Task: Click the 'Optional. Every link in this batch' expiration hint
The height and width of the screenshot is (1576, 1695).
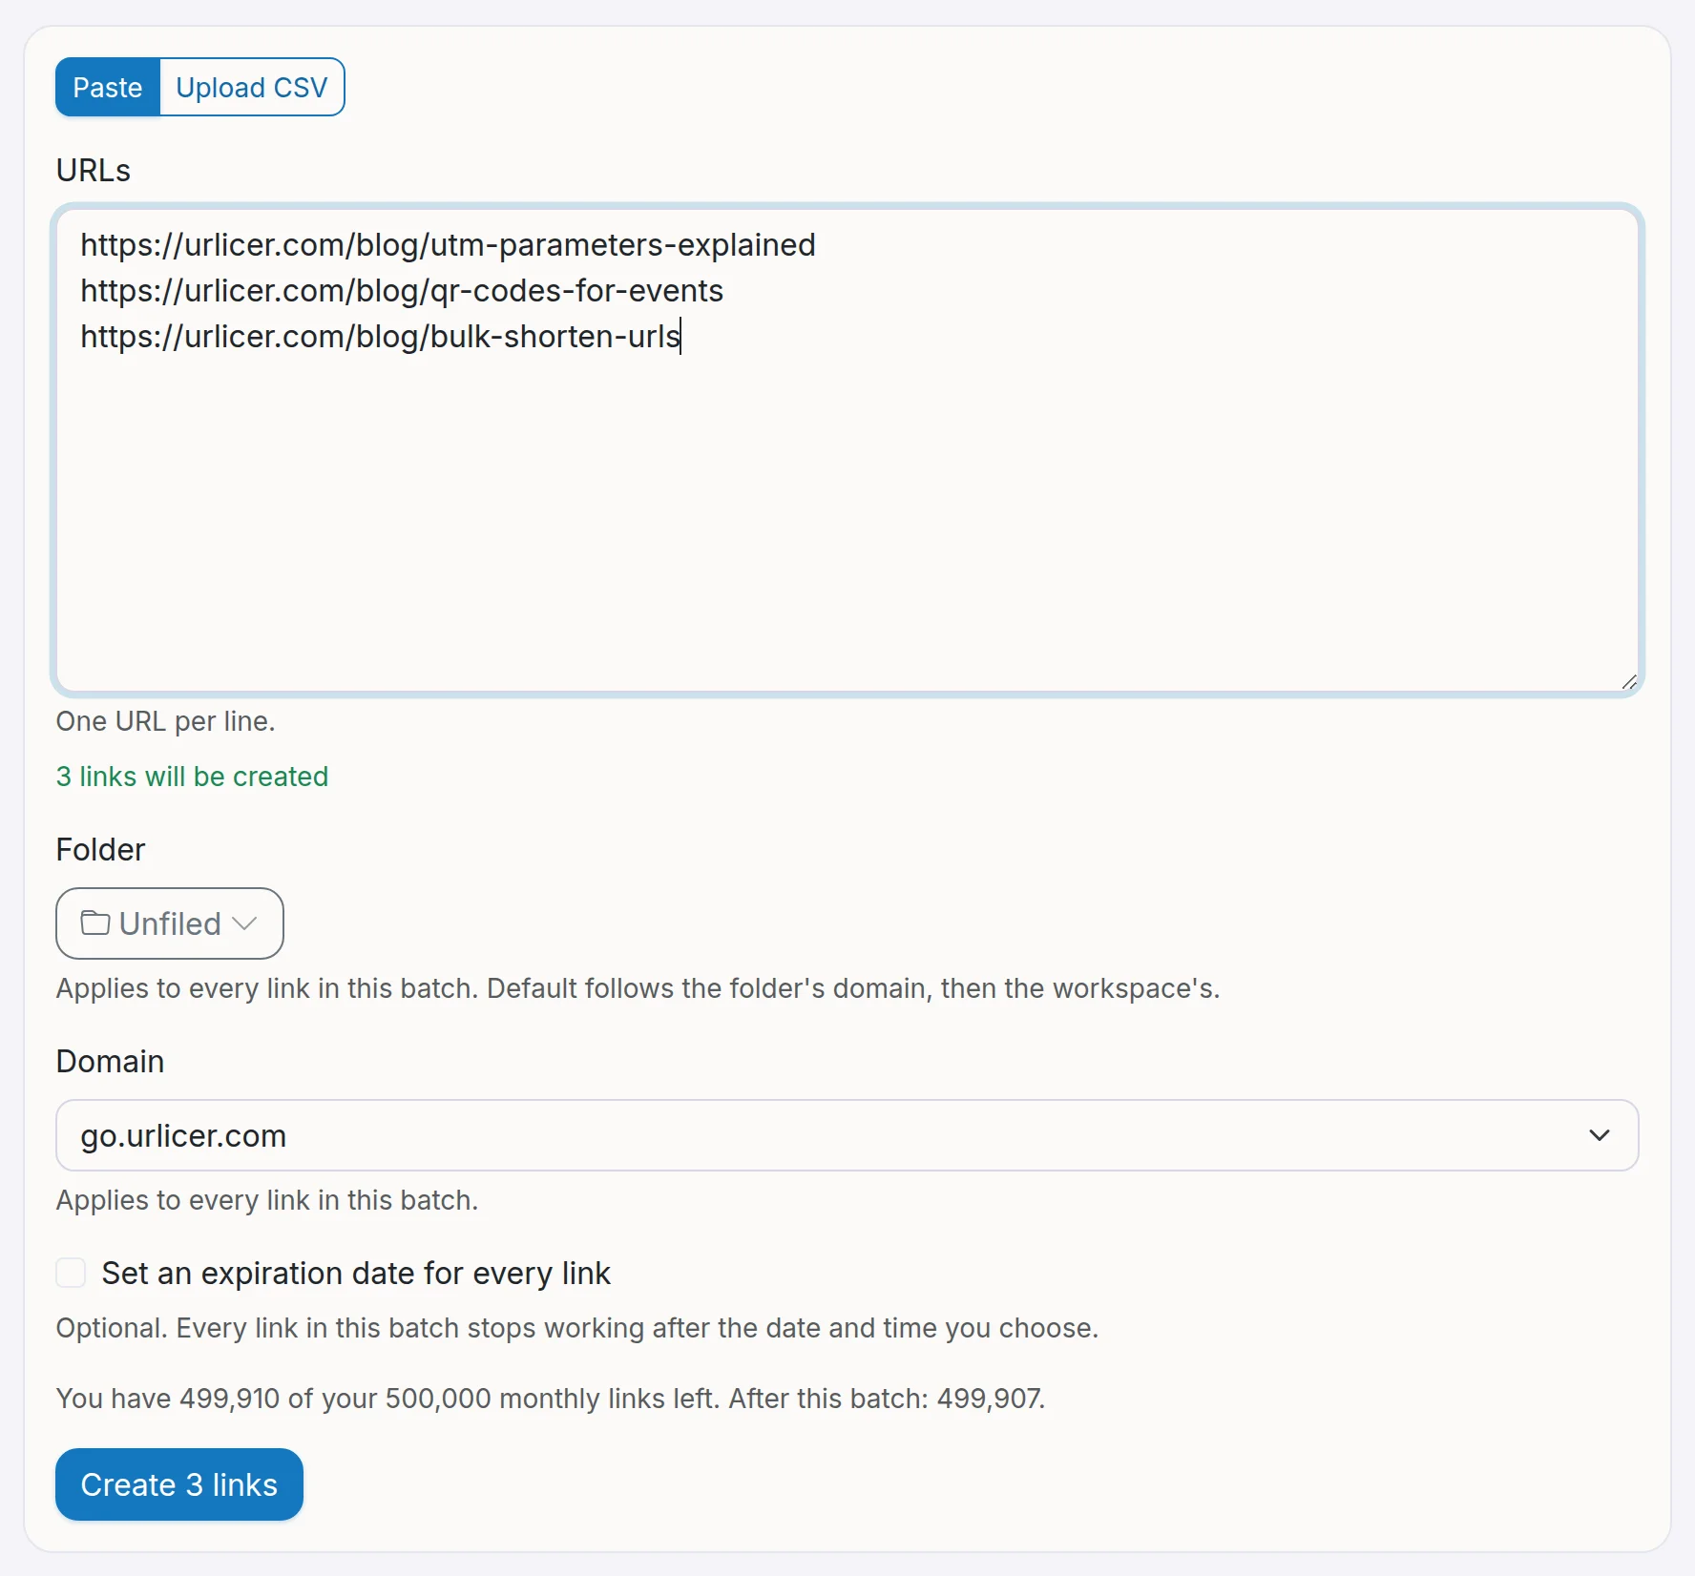Action: point(577,1328)
